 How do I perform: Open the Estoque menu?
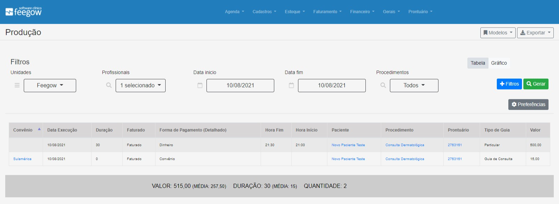point(295,12)
